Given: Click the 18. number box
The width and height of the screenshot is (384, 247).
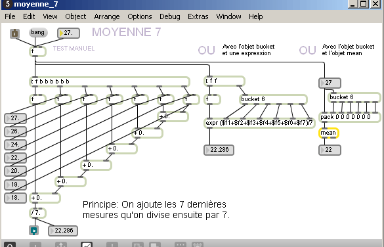Looking at the screenshot, I should coord(15,198).
